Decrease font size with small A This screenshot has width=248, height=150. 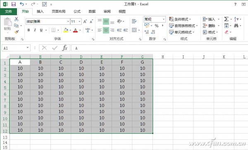pyautogui.click(x=91, y=21)
